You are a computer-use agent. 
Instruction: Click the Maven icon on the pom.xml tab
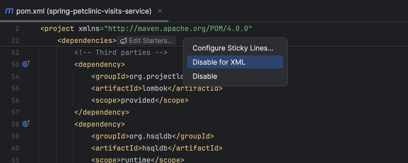[x=9, y=11]
